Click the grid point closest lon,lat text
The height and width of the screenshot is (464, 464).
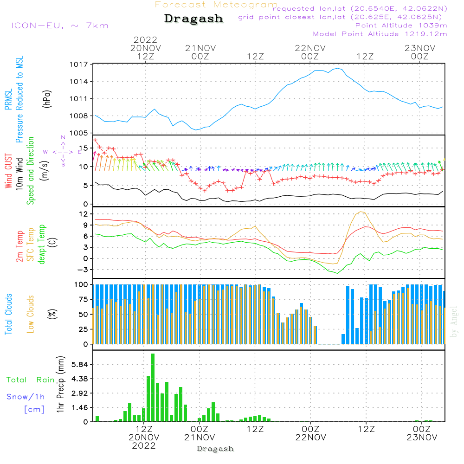[340, 17]
